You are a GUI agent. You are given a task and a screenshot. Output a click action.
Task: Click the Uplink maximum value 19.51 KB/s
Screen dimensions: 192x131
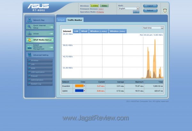click(x=139, y=91)
